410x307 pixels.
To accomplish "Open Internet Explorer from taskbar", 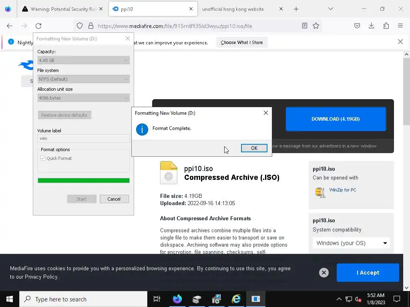I will coord(236,299).
